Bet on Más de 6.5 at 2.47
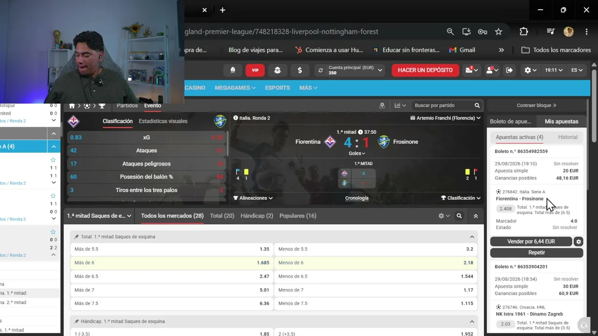This screenshot has height=336, width=598. (x=171, y=276)
